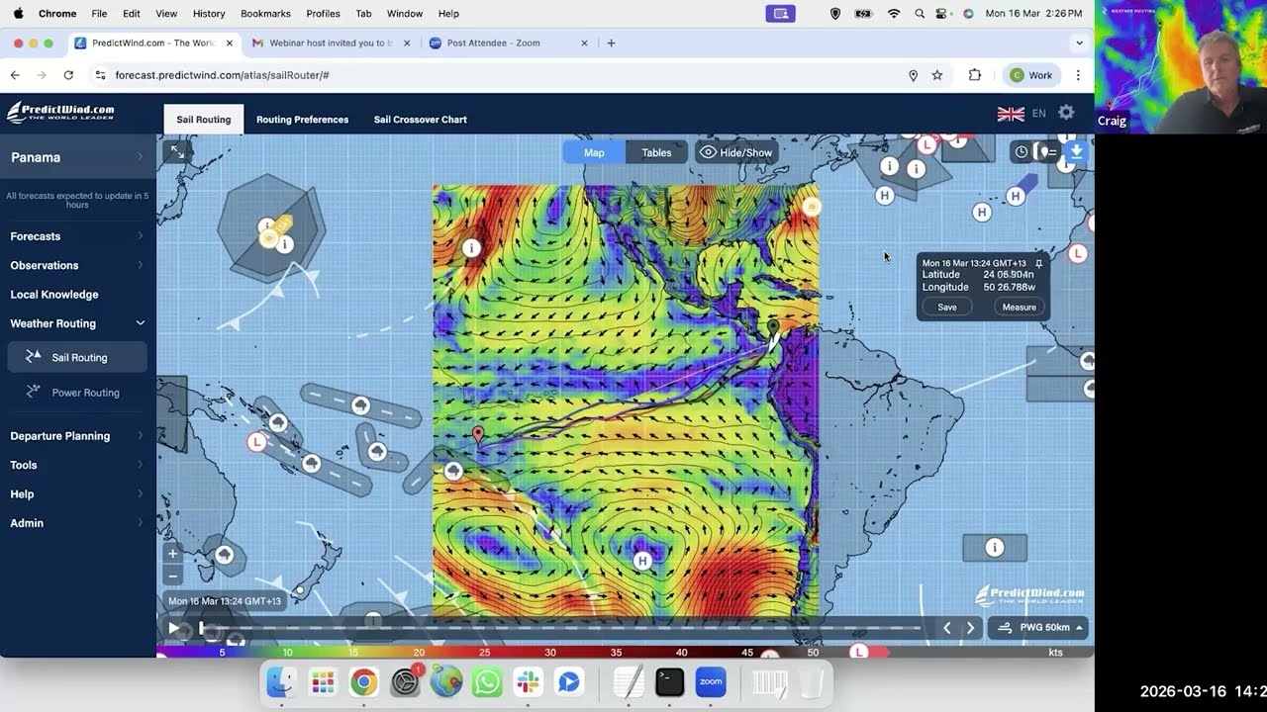This screenshot has height=712, width=1267.
Task: Click the UK flag language icon
Action: (x=1011, y=114)
